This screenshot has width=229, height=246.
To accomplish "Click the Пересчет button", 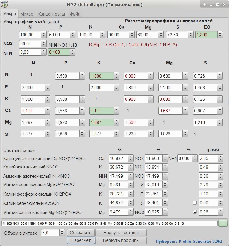I will point(81,240).
